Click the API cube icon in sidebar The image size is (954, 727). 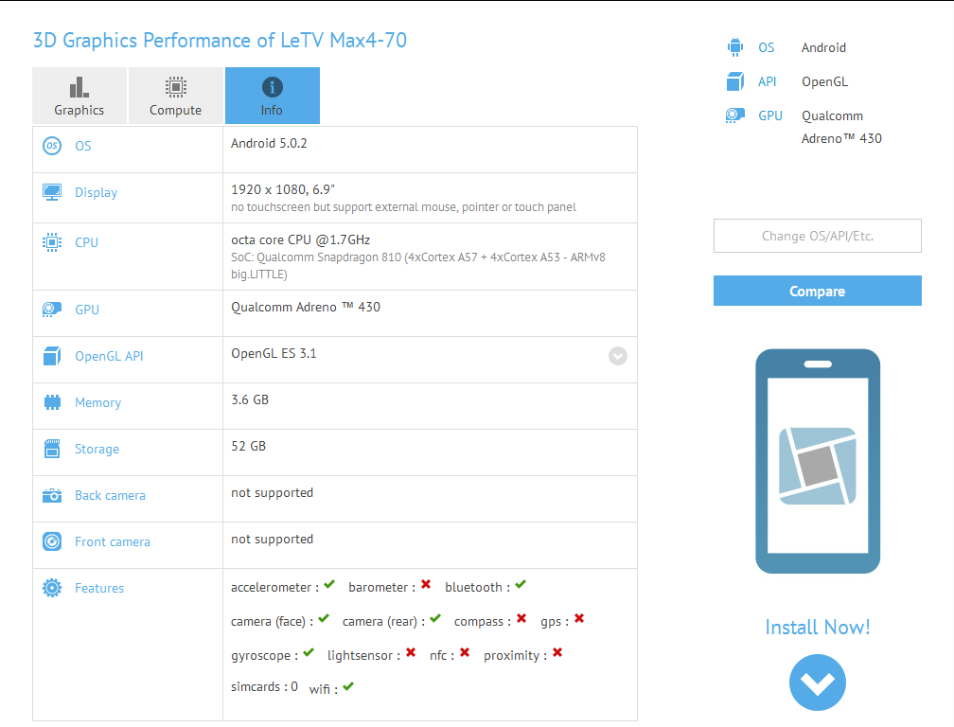coord(735,81)
